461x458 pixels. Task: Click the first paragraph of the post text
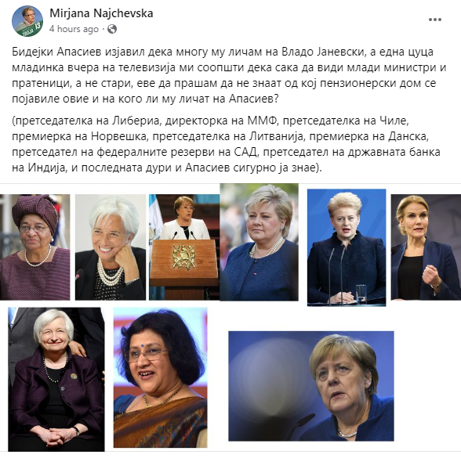coord(229,75)
